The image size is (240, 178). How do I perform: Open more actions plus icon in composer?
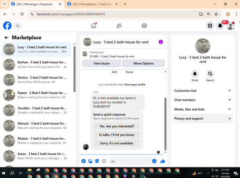click(x=84, y=161)
